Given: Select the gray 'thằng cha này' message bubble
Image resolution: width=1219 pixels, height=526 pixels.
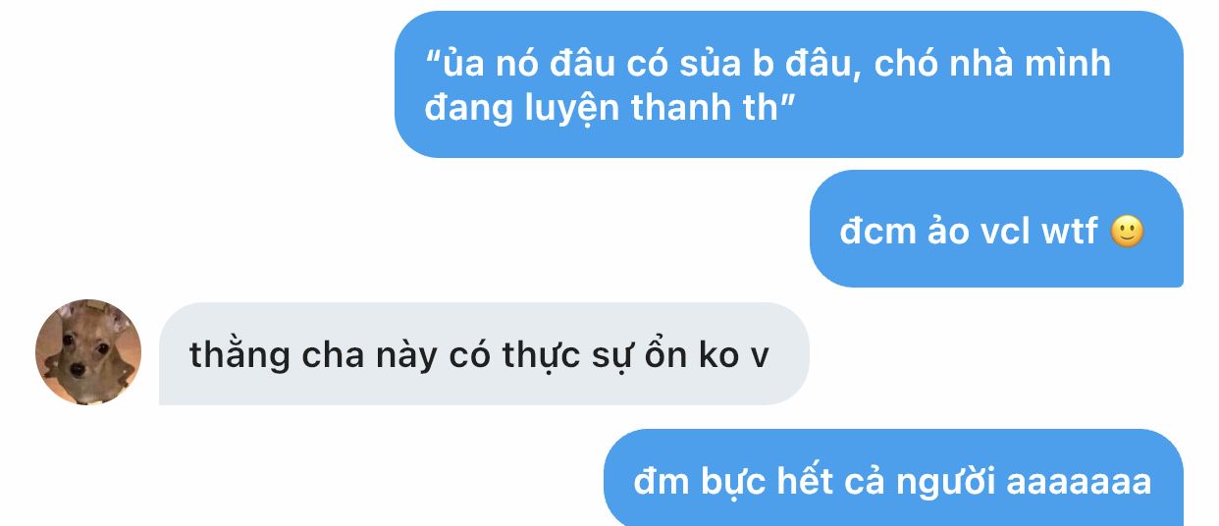Looking at the screenshot, I should tap(484, 353).
